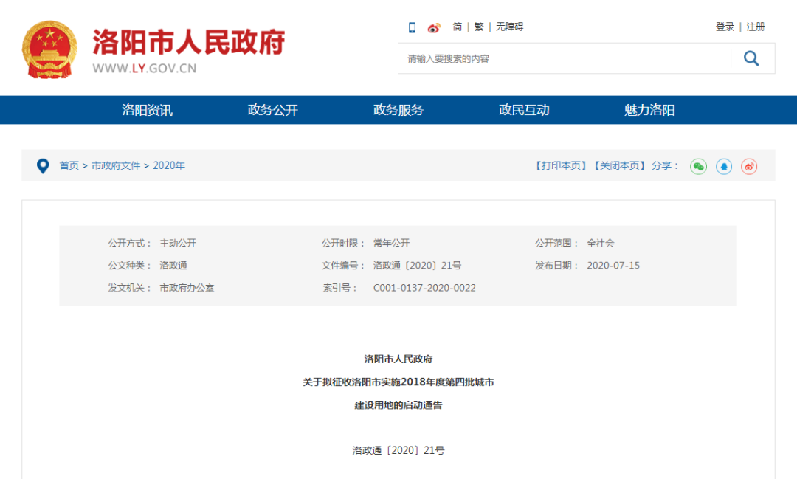Click the location pin breadcrumb icon
Screen dimensions: 797x479
pyautogui.click(x=42, y=166)
